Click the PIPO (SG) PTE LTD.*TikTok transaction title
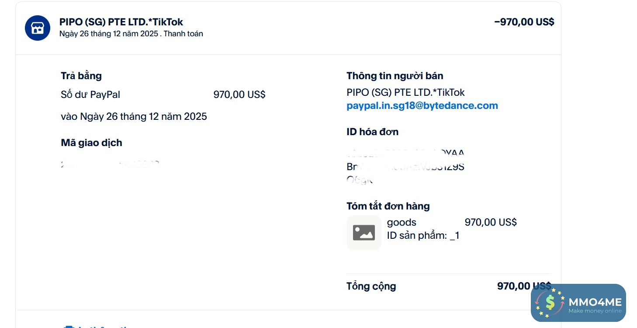637x328 pixels. pyautogui.click(x=121, y=22)
